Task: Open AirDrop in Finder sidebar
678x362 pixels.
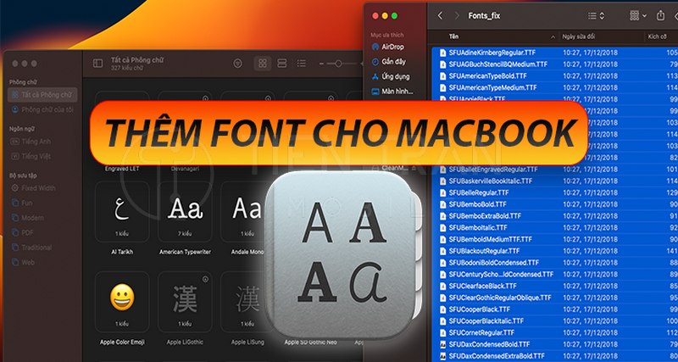Action: coord(388,47)
